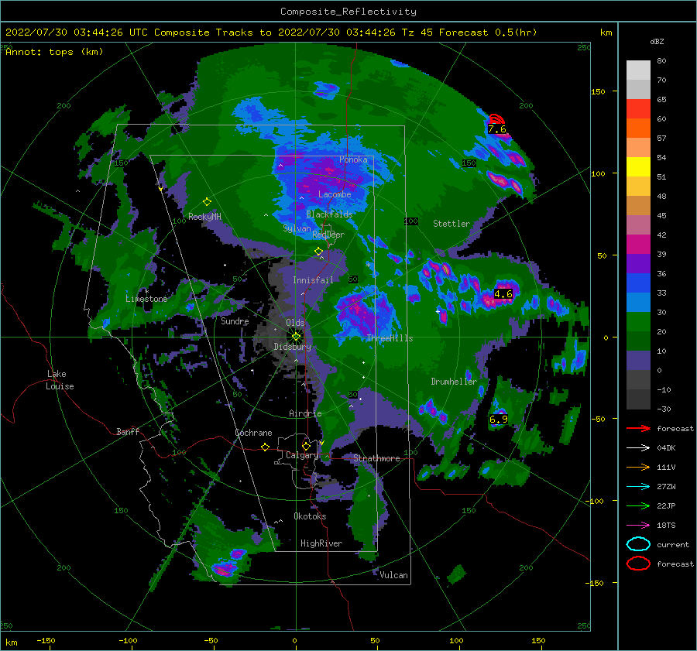This screenshot has height=651, width=697.
Task: Click the Lacombe city label
Action: [x=335, y=194]
